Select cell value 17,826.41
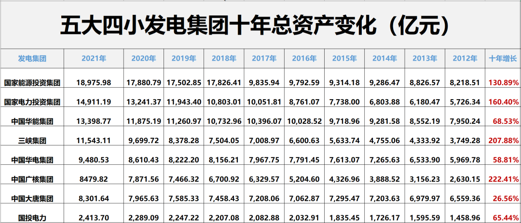Image resolution: width=521 pixels, height=223 pixels. [x=224, y=83]
